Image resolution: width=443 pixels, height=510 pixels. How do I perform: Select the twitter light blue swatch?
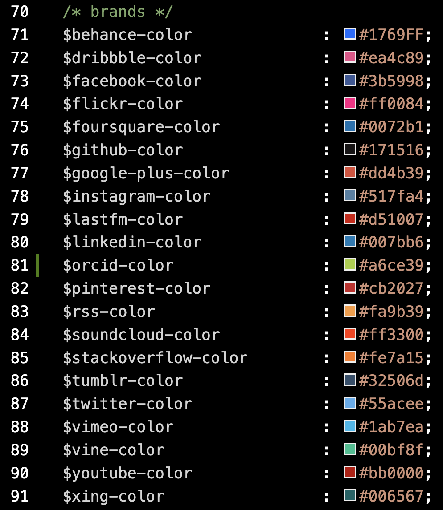coord(350,403)
